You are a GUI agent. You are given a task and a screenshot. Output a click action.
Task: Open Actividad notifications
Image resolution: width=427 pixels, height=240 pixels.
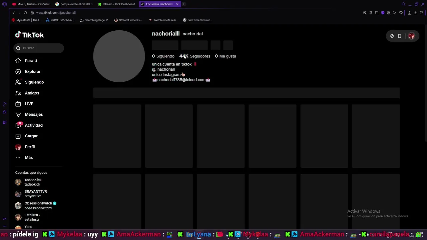click(33, 125)
